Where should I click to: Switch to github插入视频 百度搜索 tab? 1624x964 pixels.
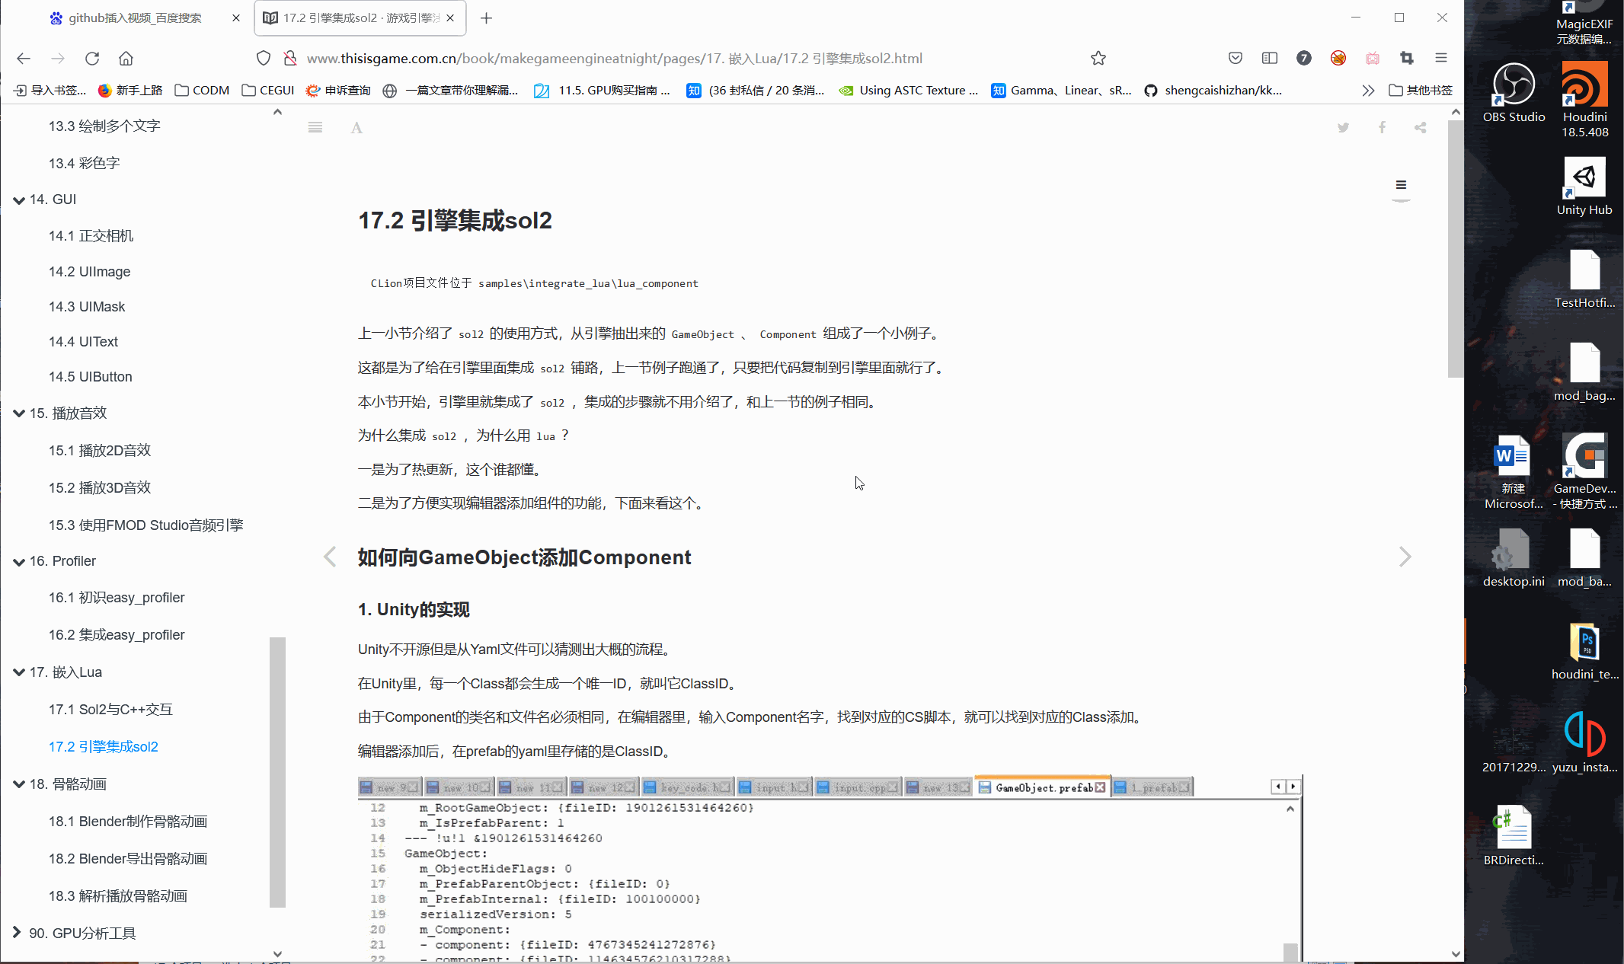[x=136, y=18]
